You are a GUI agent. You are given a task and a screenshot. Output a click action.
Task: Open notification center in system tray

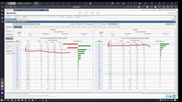pyautogui.click(x=175, y=100)
